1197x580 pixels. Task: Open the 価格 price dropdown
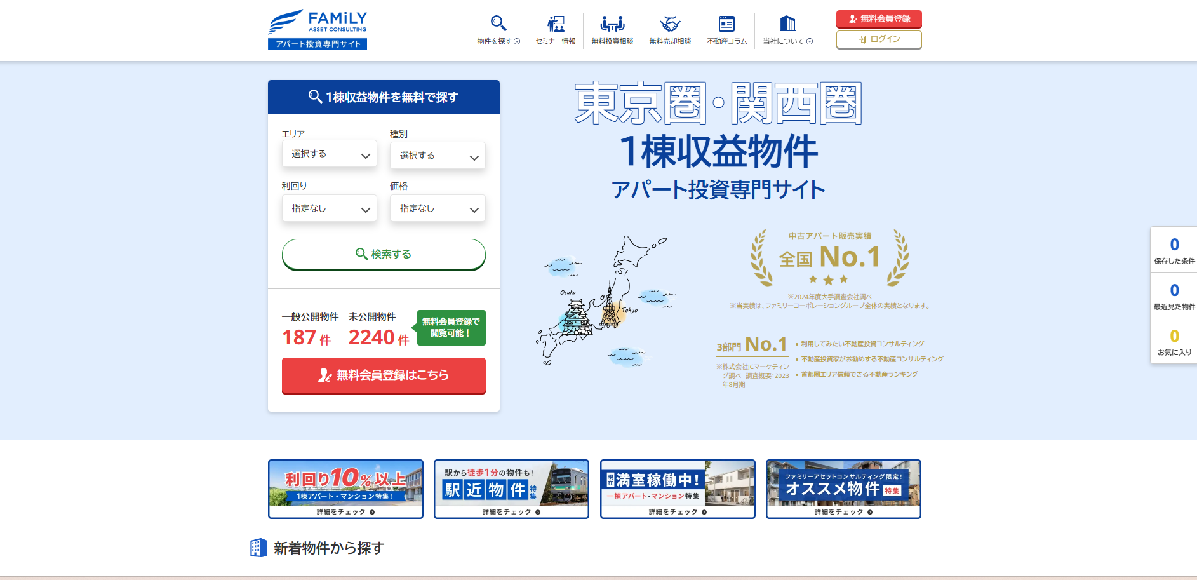(x=438, y=208)
